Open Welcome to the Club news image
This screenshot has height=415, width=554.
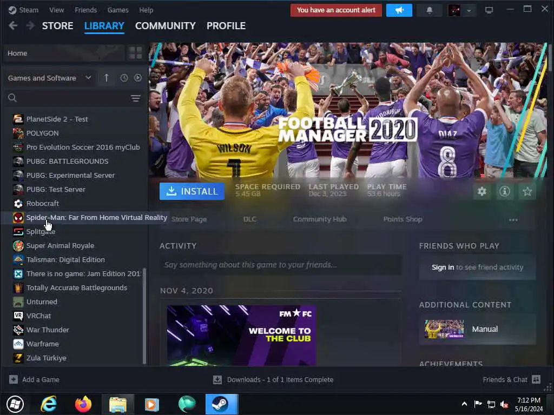click(x=241, y=335)
